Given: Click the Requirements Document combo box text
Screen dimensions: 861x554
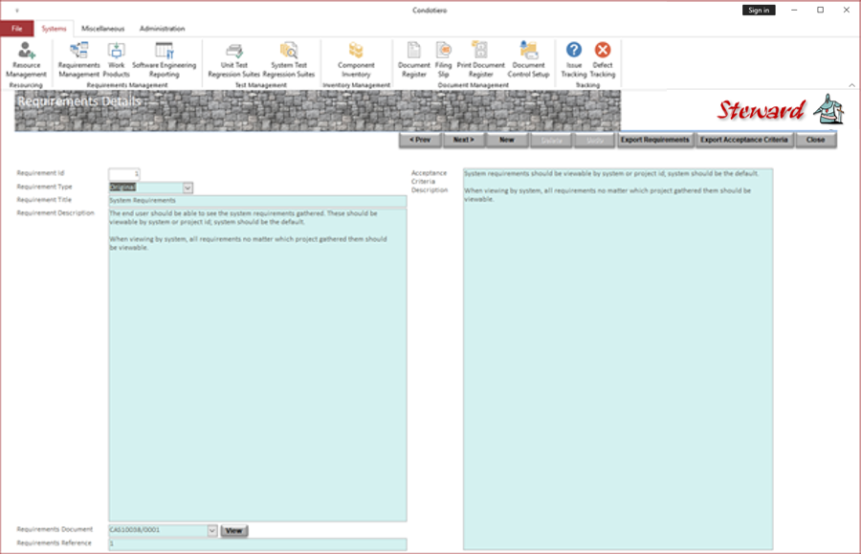Looking at the screenshot, I should (x=158, y=530).
